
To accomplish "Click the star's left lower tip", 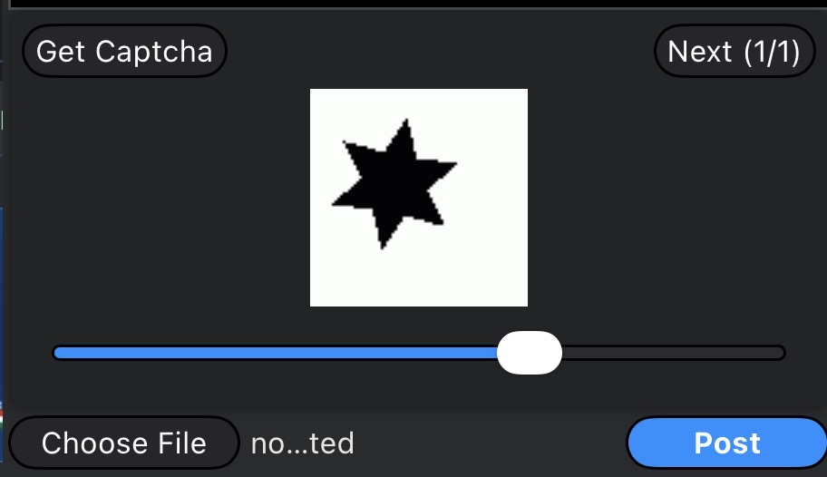I will 335,203.
